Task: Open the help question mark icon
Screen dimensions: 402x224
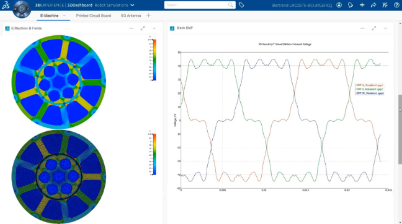Action: [396, 5]
